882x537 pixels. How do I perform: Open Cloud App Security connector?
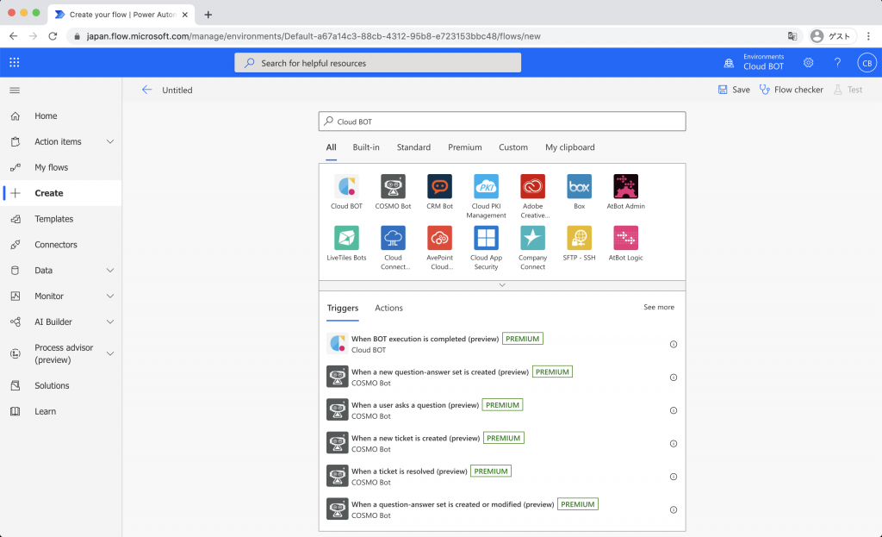click(x=486, y=238)
